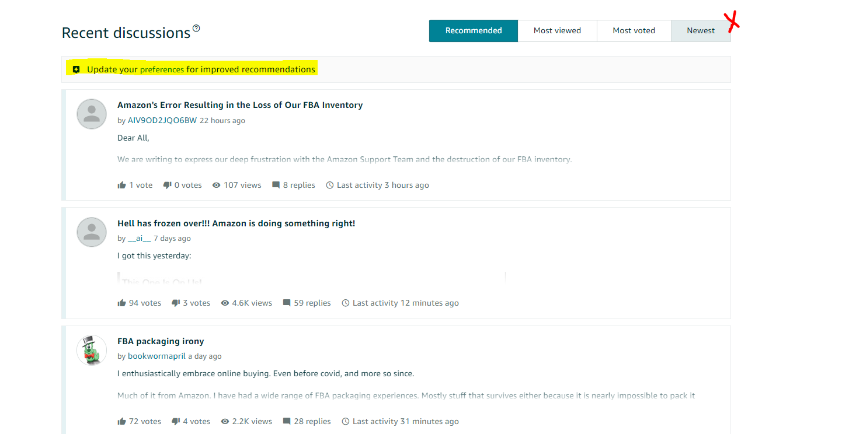Downvote the thread with 4 votes

[176, 422]
